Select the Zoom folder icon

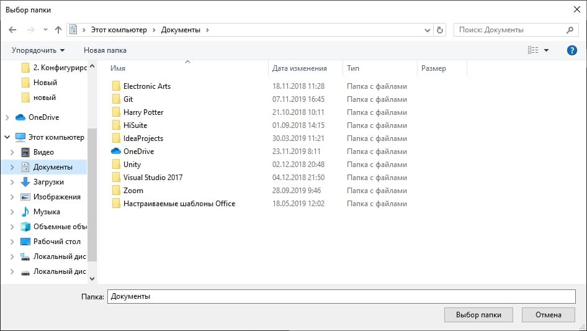(116, 191)
